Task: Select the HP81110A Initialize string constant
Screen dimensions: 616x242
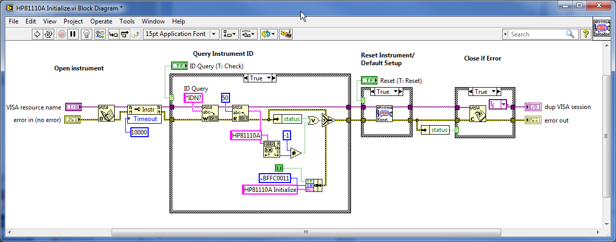Action: click(x=270, y=190)
